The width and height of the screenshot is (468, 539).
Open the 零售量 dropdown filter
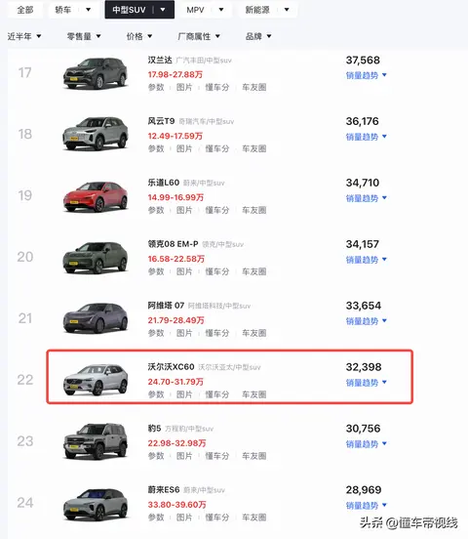tap(84, 36)
